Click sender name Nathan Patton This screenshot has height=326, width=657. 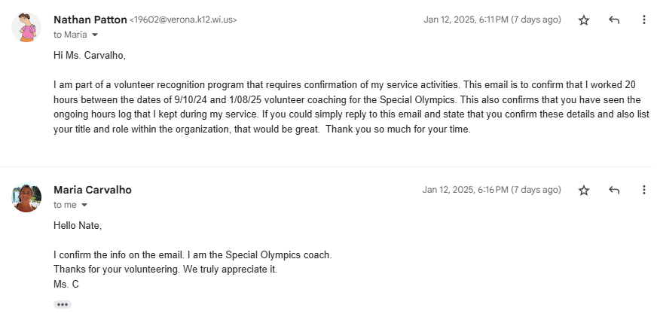click(90, 20)
